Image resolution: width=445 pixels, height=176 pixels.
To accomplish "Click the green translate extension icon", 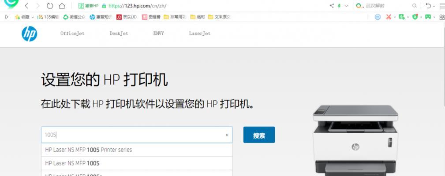I will pyautogui.click(x=402, y=17).
